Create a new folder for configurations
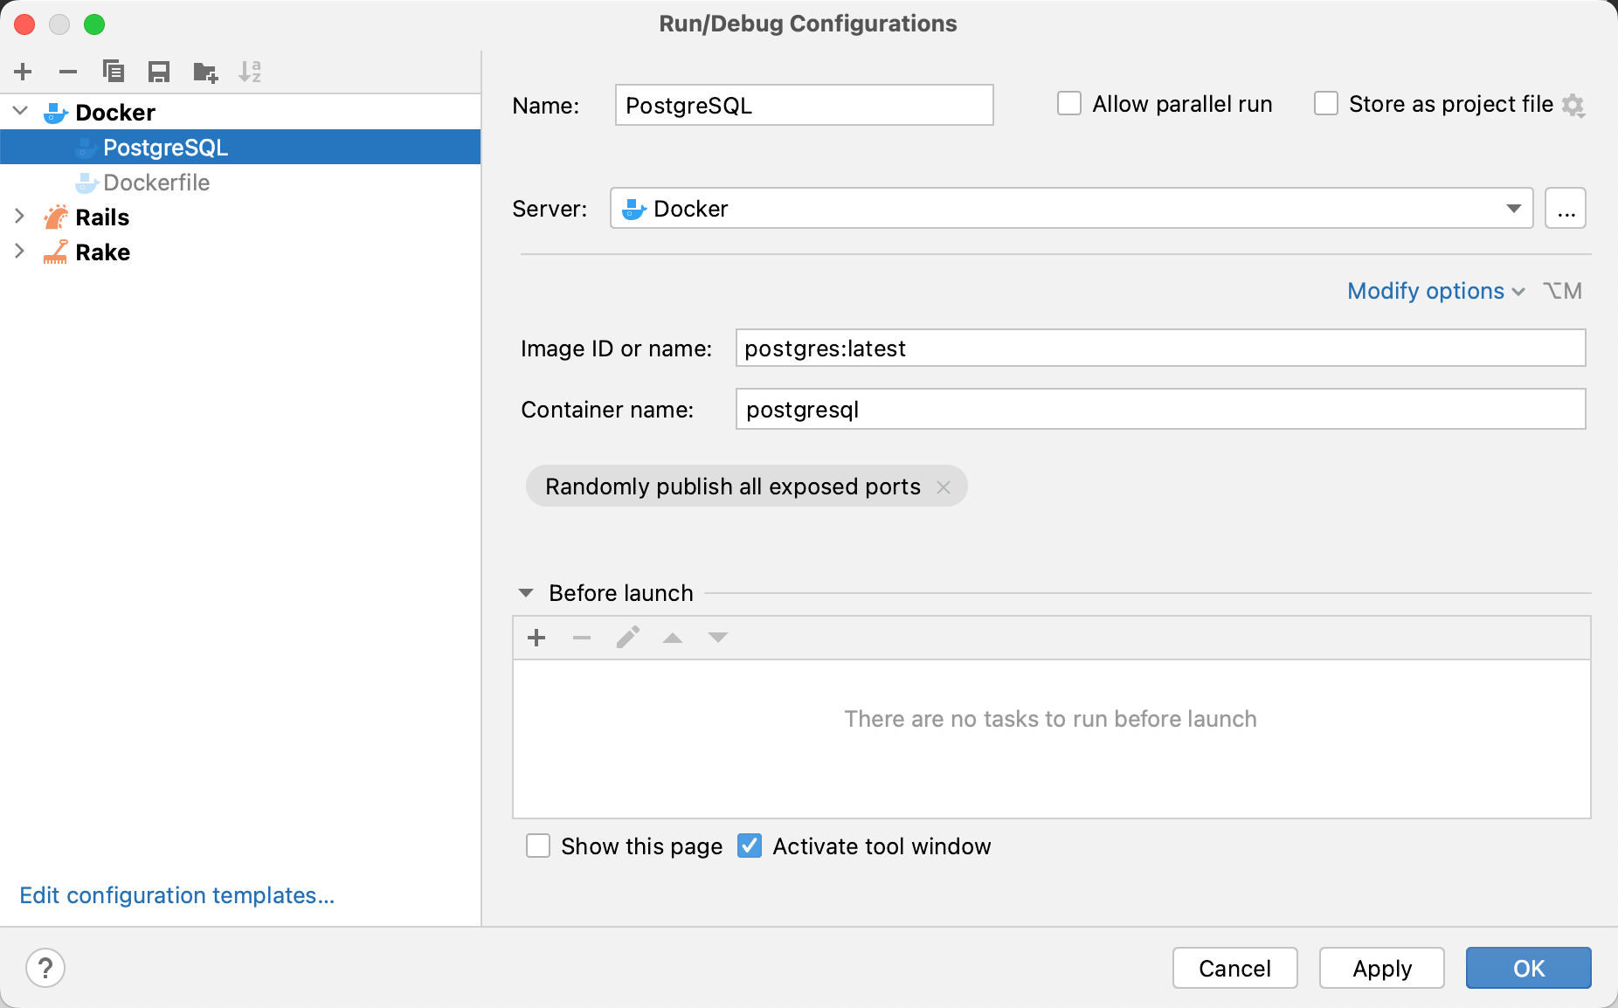 (204, 72)
